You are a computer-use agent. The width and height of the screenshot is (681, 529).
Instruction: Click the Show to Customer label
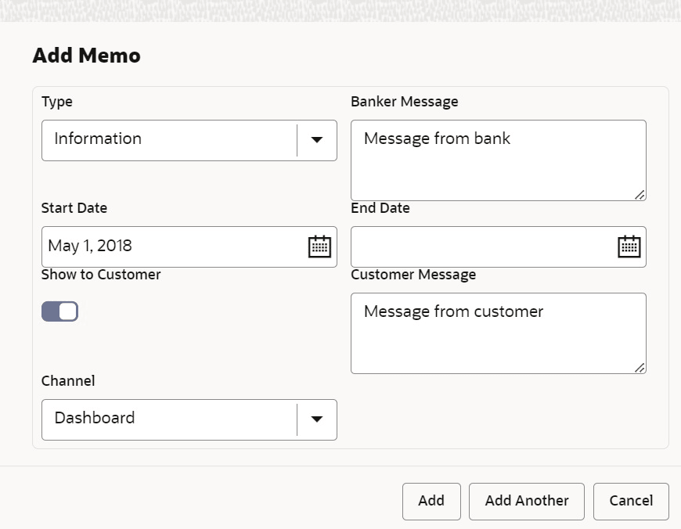(101, 275)
